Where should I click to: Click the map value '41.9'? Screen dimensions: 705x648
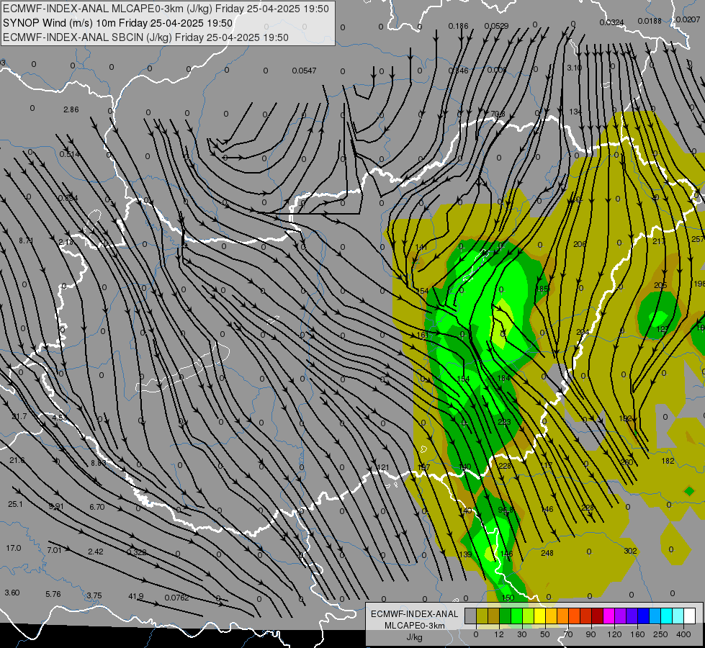tap(136, 596)
